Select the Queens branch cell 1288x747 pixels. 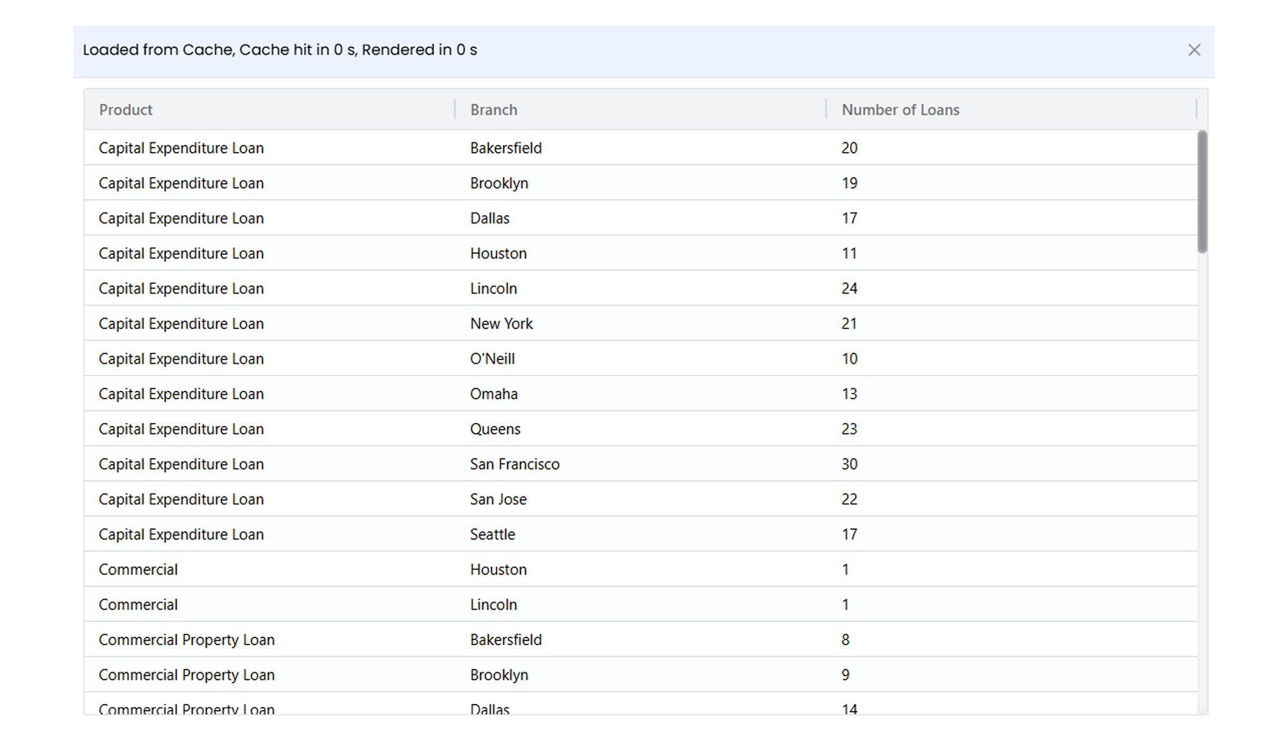pyautogui.click(x=495, y=429)
